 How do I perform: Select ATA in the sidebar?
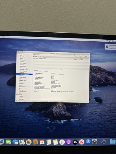(x=21, y=55)
